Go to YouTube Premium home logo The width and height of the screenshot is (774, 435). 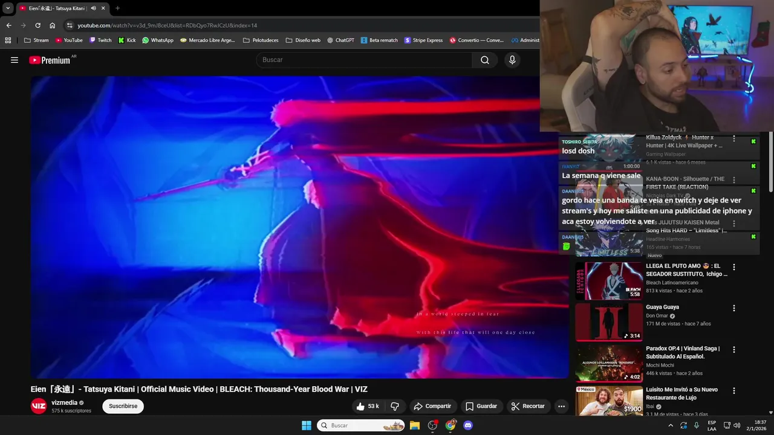click(x=50, y=60)
